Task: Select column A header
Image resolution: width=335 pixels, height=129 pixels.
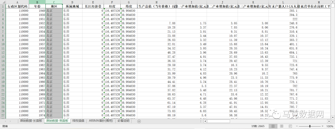Action: coord(17,2)
